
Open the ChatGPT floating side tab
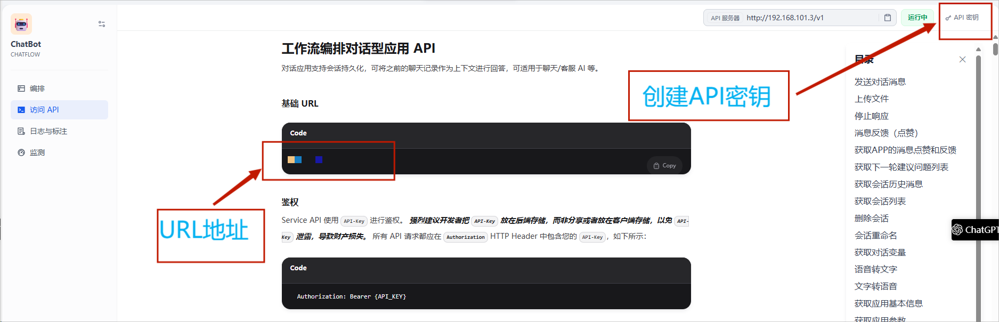point(975,230)
